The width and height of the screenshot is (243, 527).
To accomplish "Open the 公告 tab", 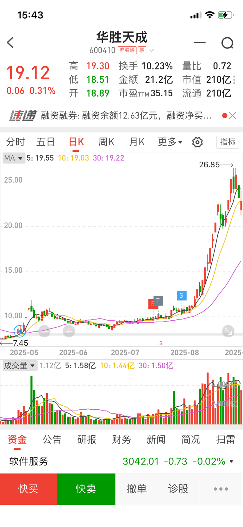I will pyautogui.click(x=52, y=440).
